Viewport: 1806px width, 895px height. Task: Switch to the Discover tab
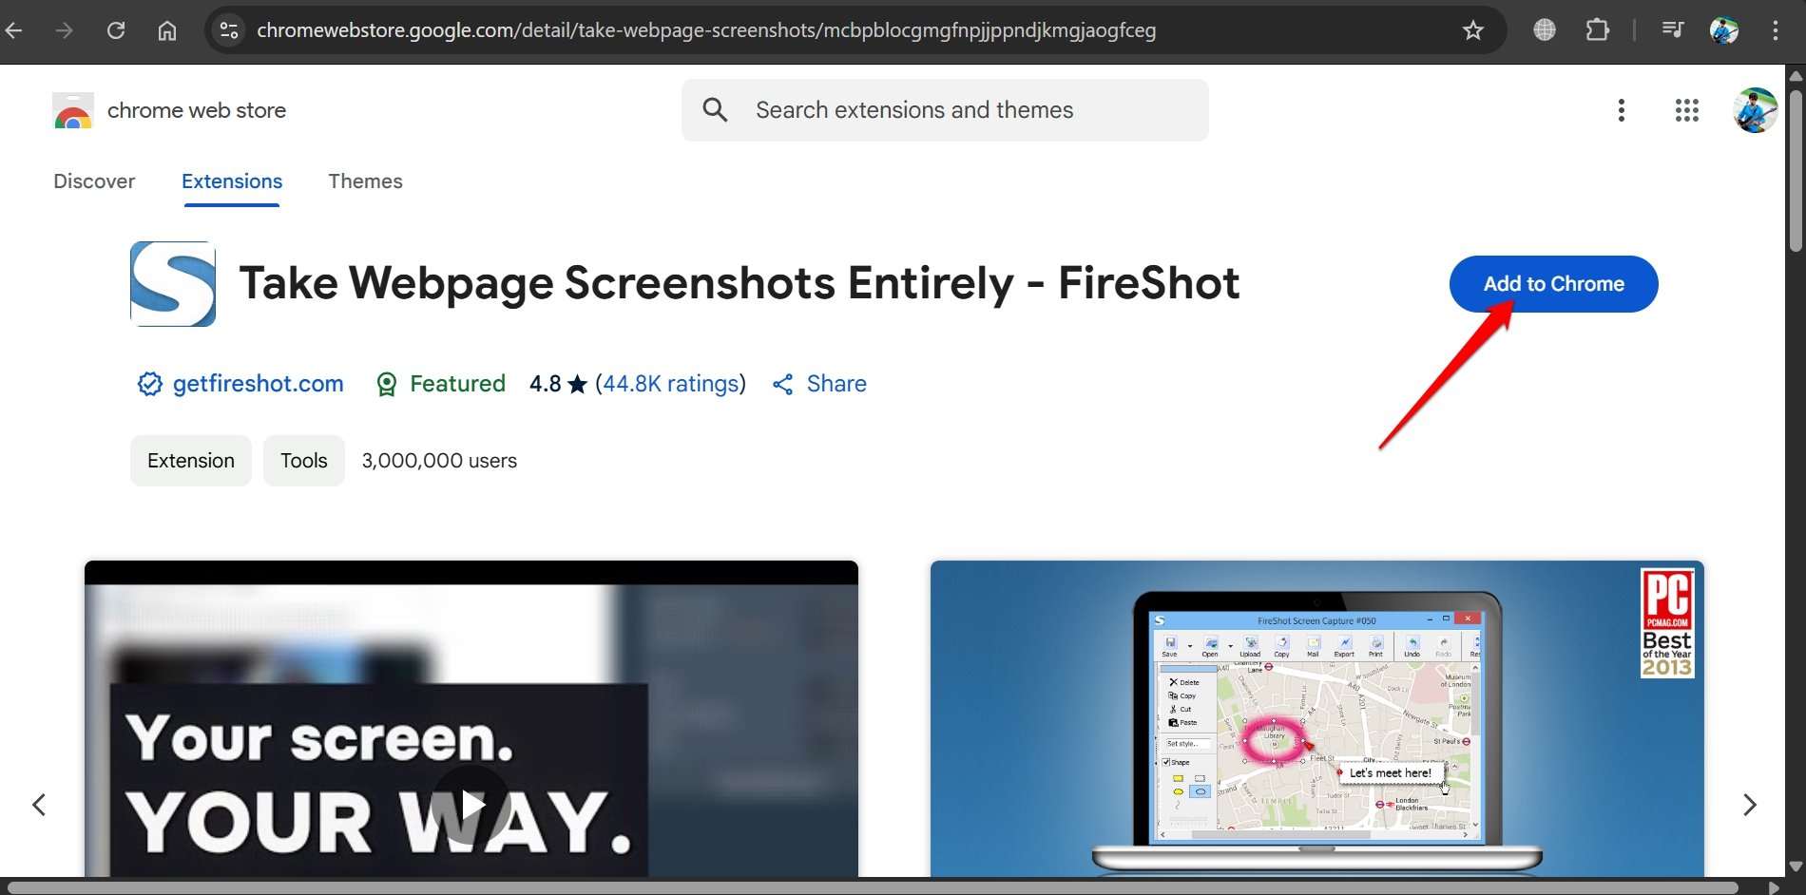pyautogui.click(x=94, y=181)
